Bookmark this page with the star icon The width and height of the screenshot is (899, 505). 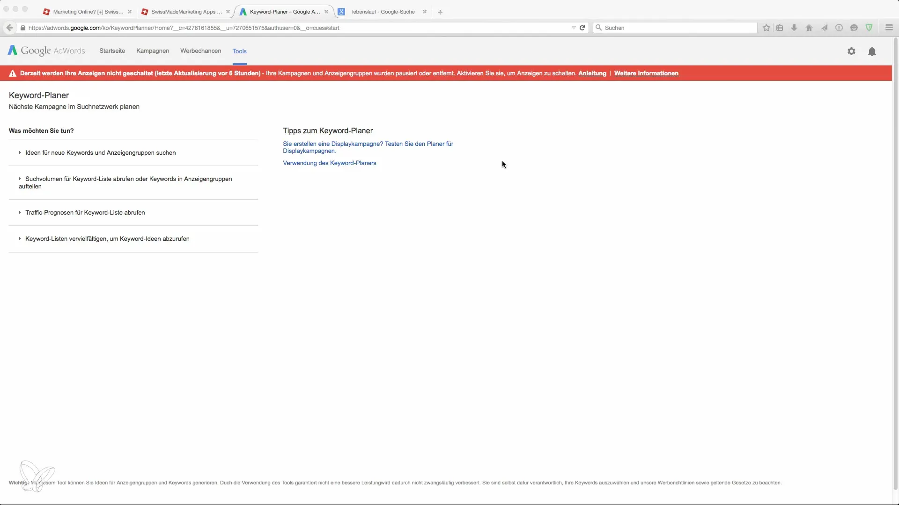tap(766, 28)
